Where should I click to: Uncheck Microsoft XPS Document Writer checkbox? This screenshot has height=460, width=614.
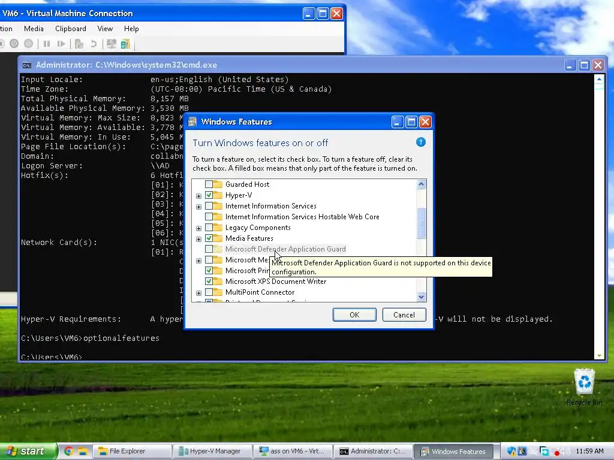coord(209,282)
